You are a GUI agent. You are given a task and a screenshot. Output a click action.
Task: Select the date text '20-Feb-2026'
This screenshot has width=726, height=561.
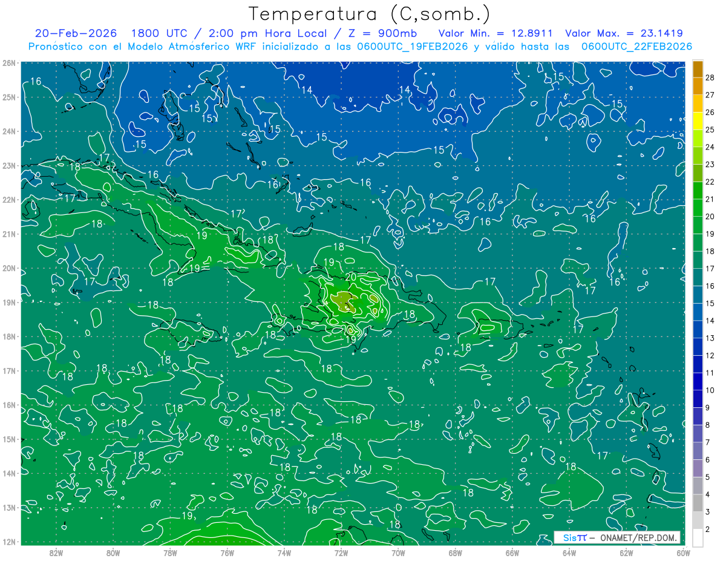click(75, 33)
